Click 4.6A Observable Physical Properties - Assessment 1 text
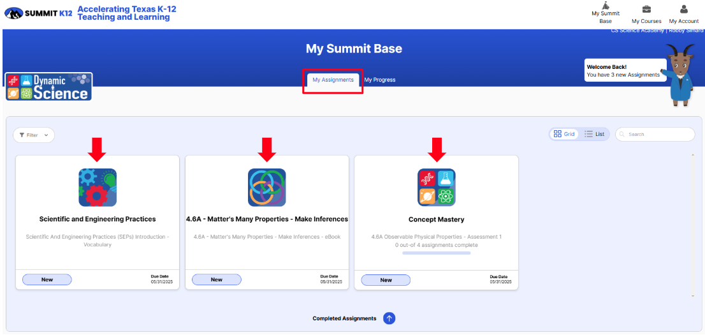The image size is (705, 335). tap(437, 237)
